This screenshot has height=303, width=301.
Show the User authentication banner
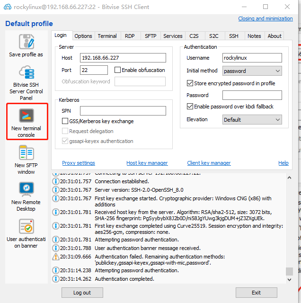(x=27, y=233)
